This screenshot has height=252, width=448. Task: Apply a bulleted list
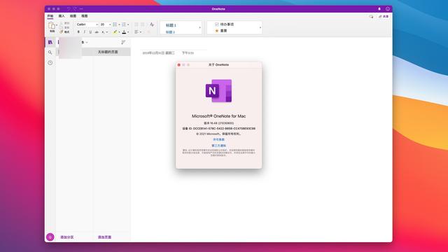pyautogui.click(x=115, y=24)
